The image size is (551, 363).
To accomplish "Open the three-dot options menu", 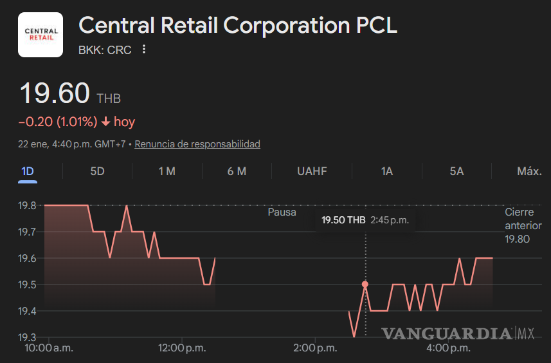I will pyautogui.click(x=144, y=50).
